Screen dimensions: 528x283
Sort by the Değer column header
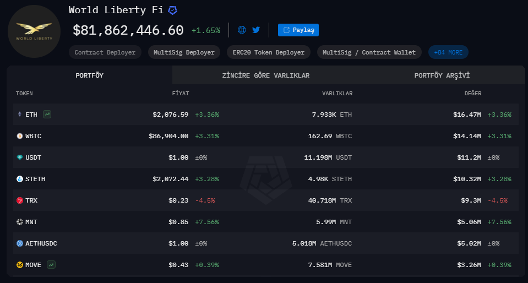coord(473,94)
